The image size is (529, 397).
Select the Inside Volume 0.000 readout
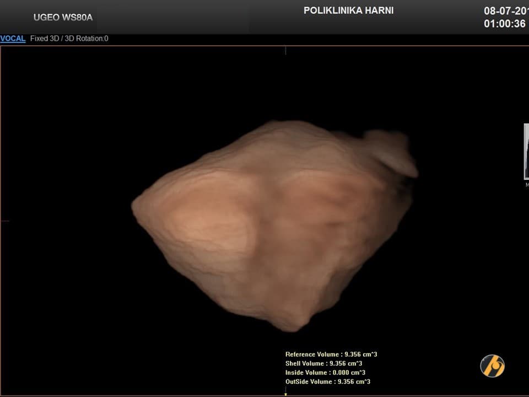(x=325, y=373)
